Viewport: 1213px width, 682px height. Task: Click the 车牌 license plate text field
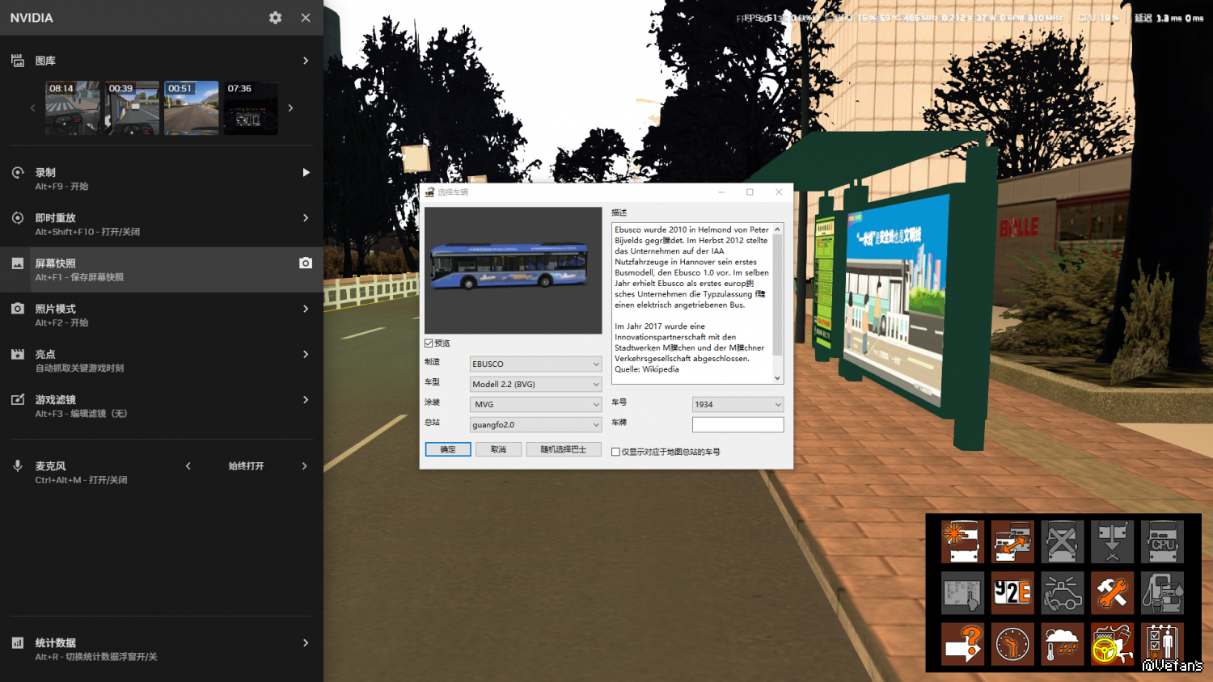coord(738,424)
